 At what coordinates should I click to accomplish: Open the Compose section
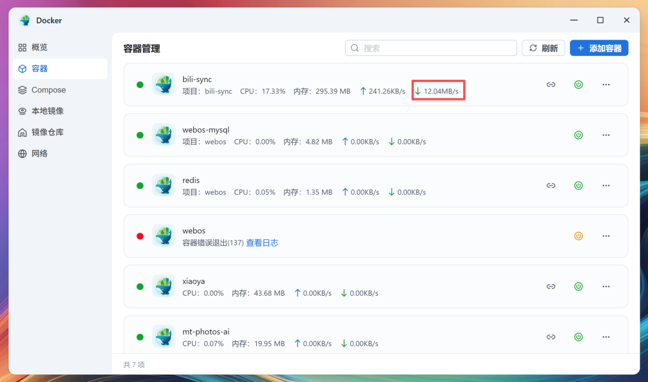point(60,90)
